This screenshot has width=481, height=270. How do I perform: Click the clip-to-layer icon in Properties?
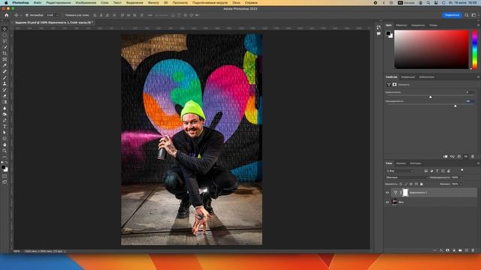[x=446, y=157]
